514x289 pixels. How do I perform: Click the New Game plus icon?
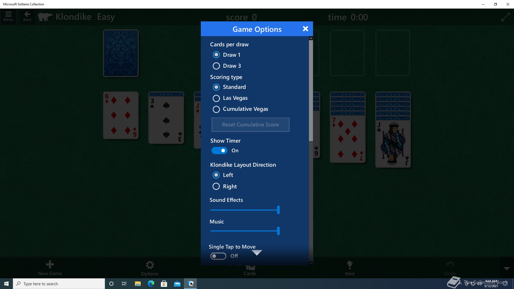(x=50, y=265)
